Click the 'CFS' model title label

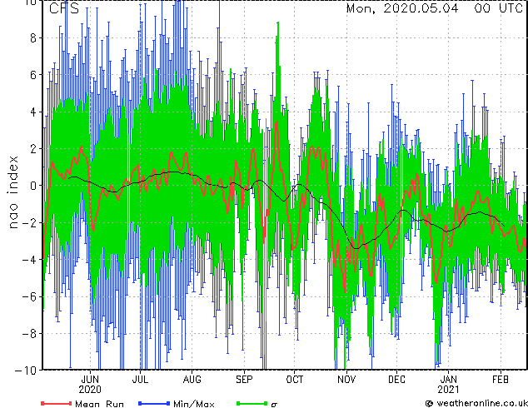64,8
